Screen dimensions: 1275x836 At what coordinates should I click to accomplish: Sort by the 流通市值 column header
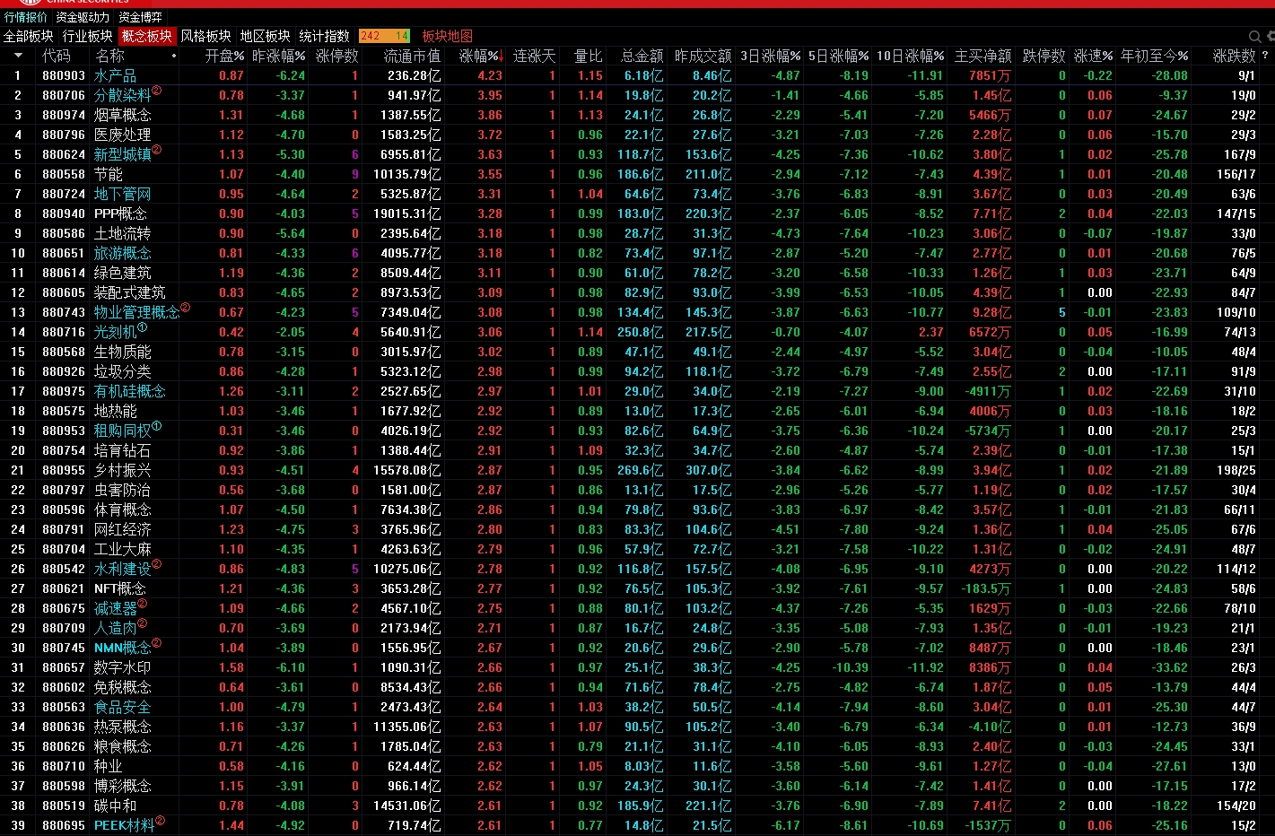[413, 56]
